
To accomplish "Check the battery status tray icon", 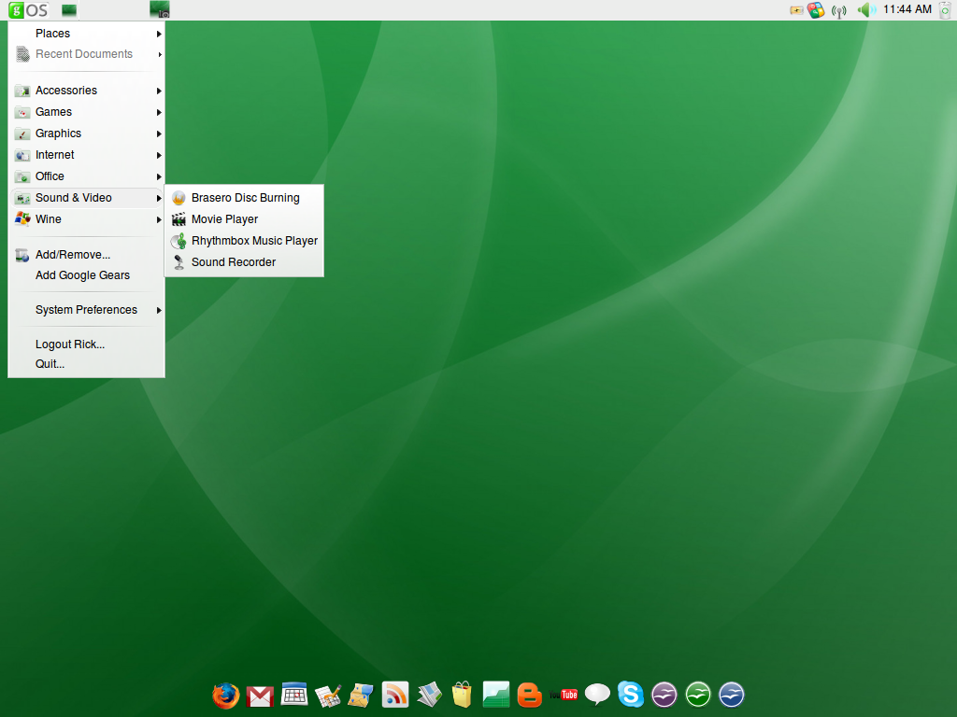I will point(796,9).
